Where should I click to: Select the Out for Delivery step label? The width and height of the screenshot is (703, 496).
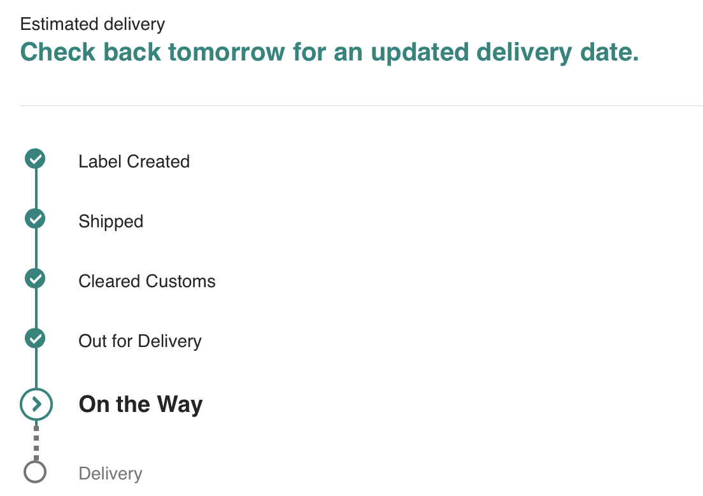(140, 341)
